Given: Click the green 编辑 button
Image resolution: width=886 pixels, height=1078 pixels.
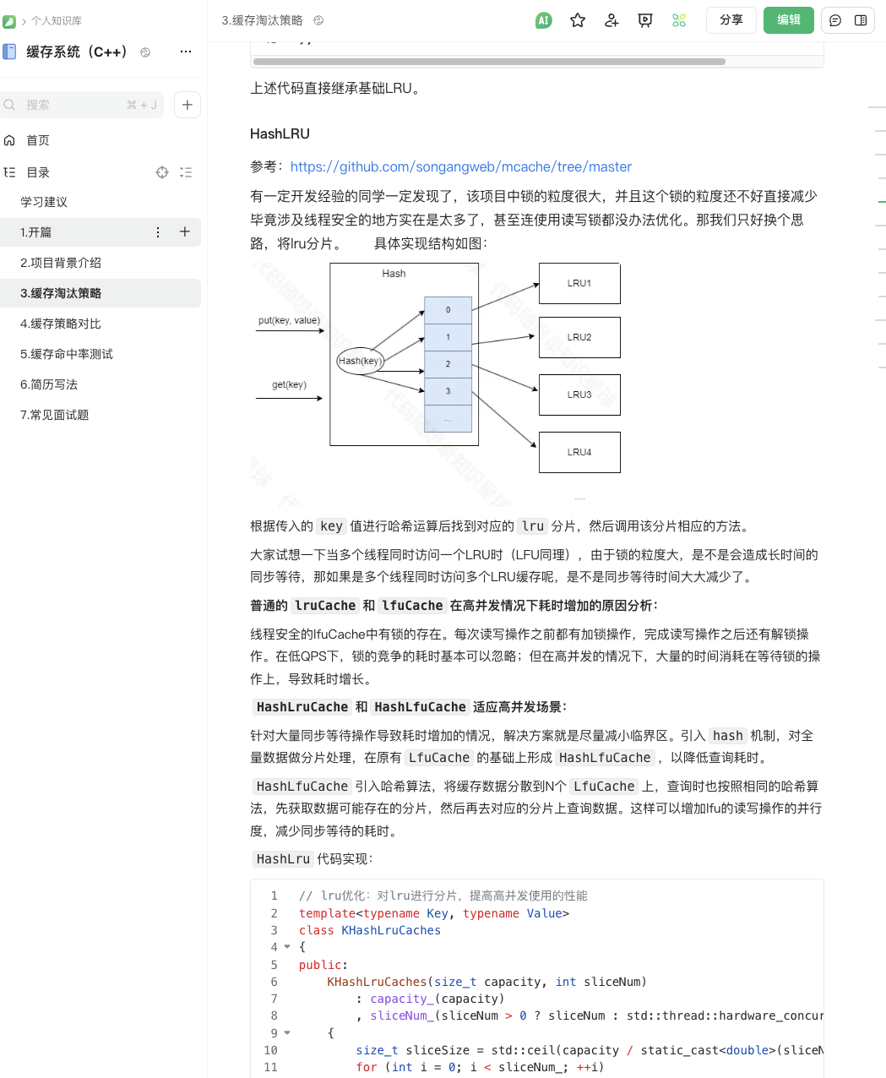Looking at the screenshot, I should (x=789, y=20).
